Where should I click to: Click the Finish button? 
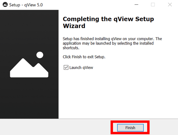(130, 128)
